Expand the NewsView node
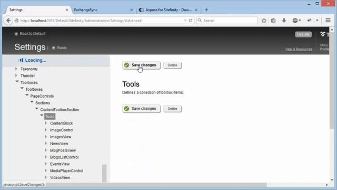This screenshot has height=190, width=337. point(46,144)
